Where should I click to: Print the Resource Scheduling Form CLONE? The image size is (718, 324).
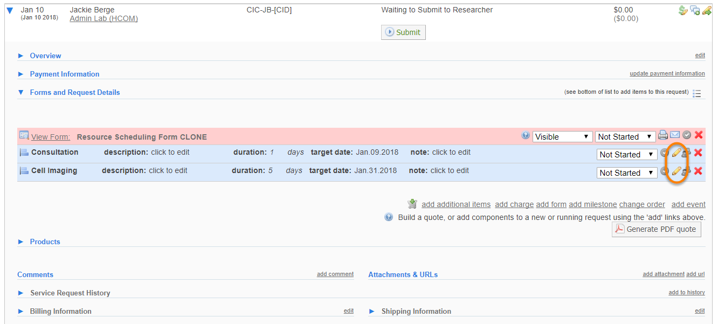coord(663,135)
